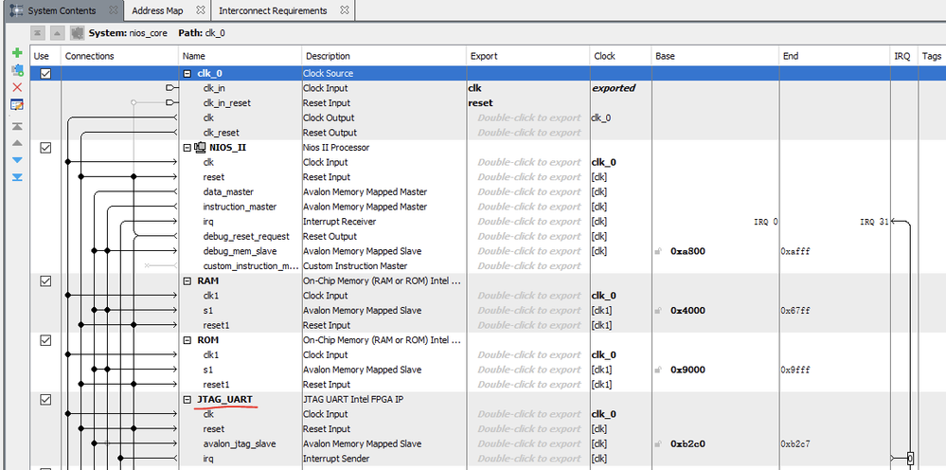Click the top-of-hierarchy icon beside System label
946x470 pixels.
point(38,33)
